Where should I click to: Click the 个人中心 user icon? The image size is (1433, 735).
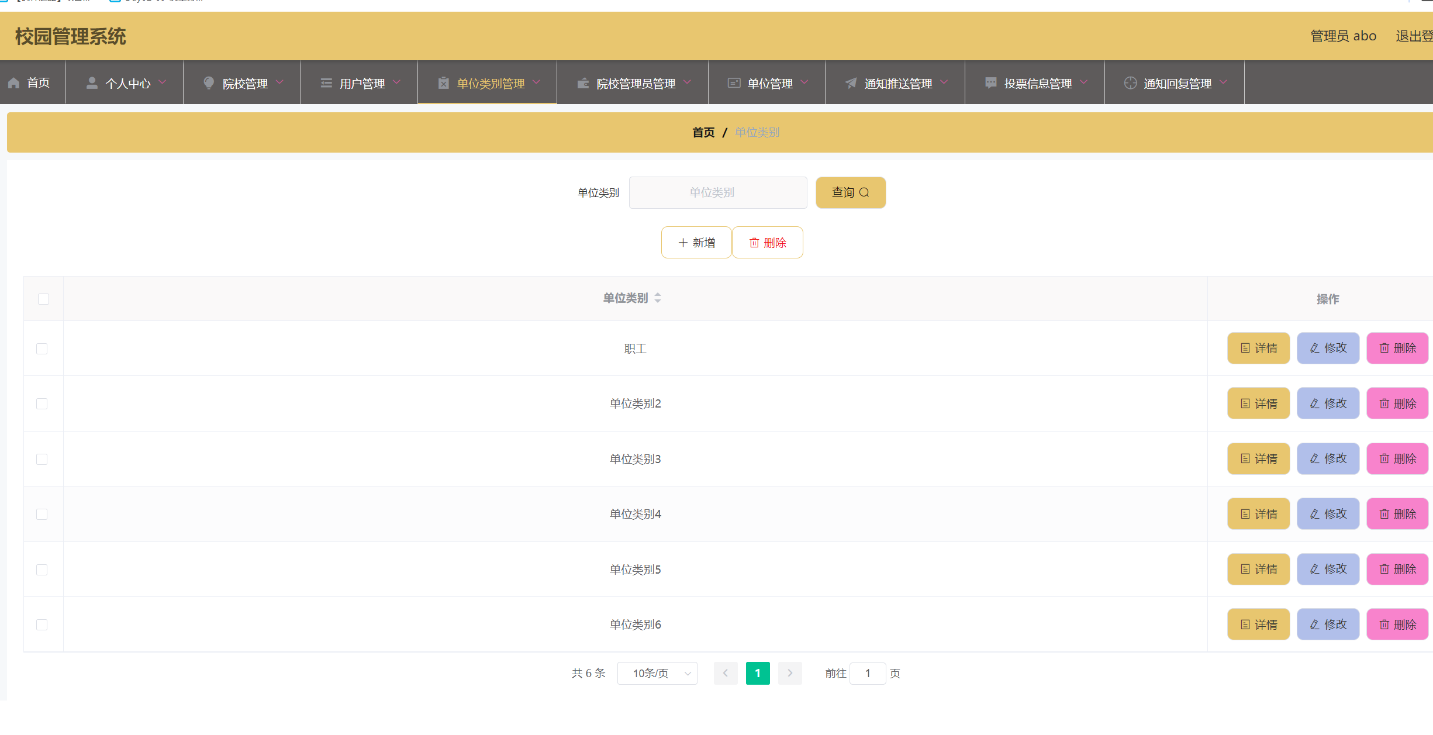tap(92, 83)
